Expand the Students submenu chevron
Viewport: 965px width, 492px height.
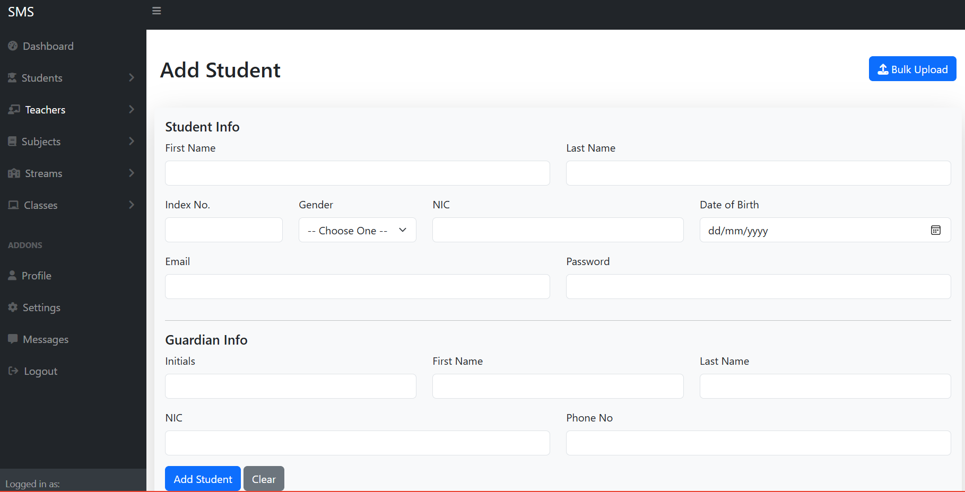tap(132, 77)
